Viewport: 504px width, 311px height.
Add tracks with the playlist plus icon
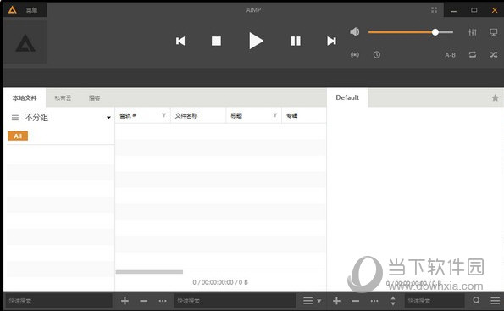(x=336, y=301)
